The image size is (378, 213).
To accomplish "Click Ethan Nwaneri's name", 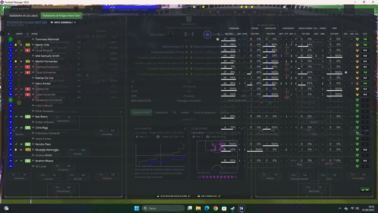I will coord(44,111).
